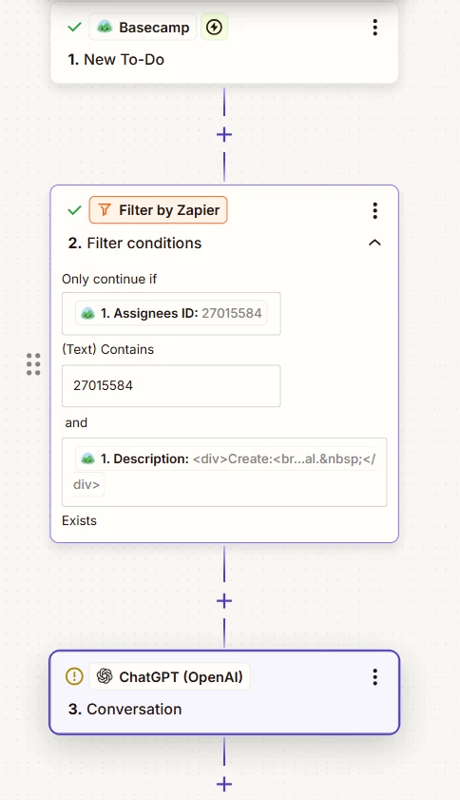Click the Assignees ID field pill

pos(171,313)
